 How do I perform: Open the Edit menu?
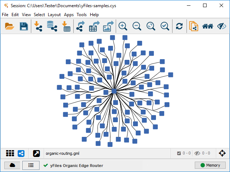pos(15,15)
